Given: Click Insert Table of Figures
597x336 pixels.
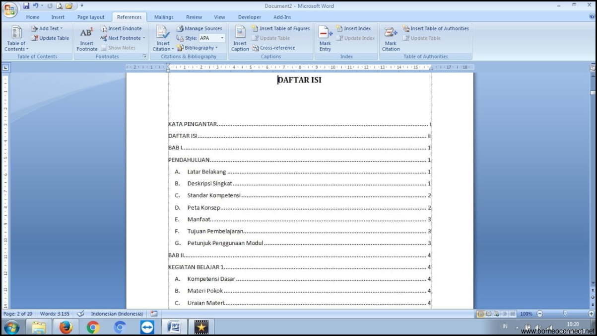Looking at the screenshot, I should coord(281,29).
